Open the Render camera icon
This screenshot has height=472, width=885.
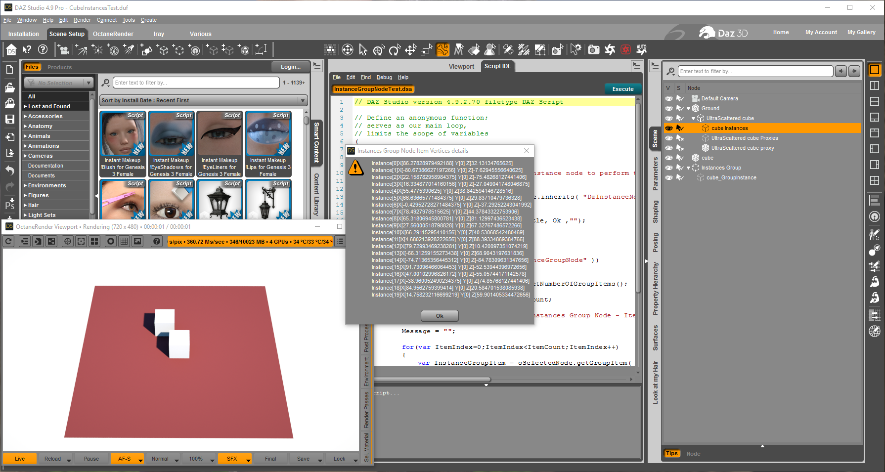point(593,49)
